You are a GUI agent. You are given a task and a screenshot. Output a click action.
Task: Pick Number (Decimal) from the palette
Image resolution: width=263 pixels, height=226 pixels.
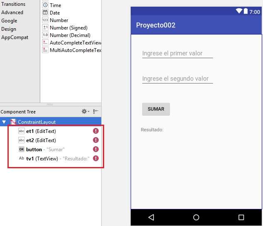point(70,35)
